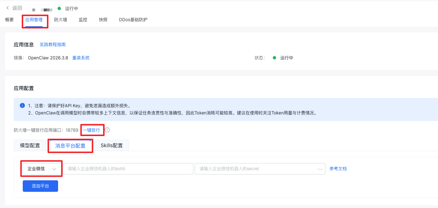Select the 应用管理 tab
Screen dimensions: 438x208
(x=34, y=20)
